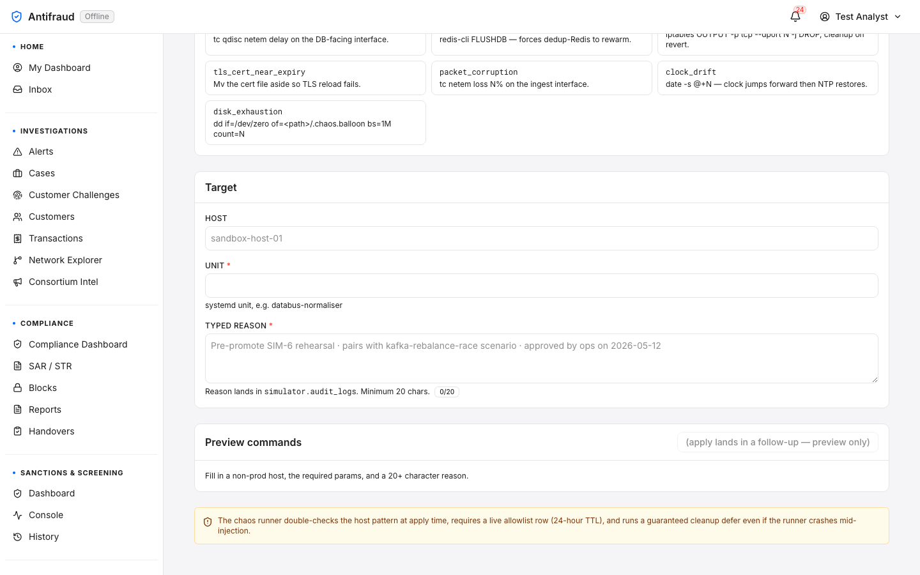This screenshot has width=920, height=575.
Task: Open the Alerts section
Action: (41, 151)
